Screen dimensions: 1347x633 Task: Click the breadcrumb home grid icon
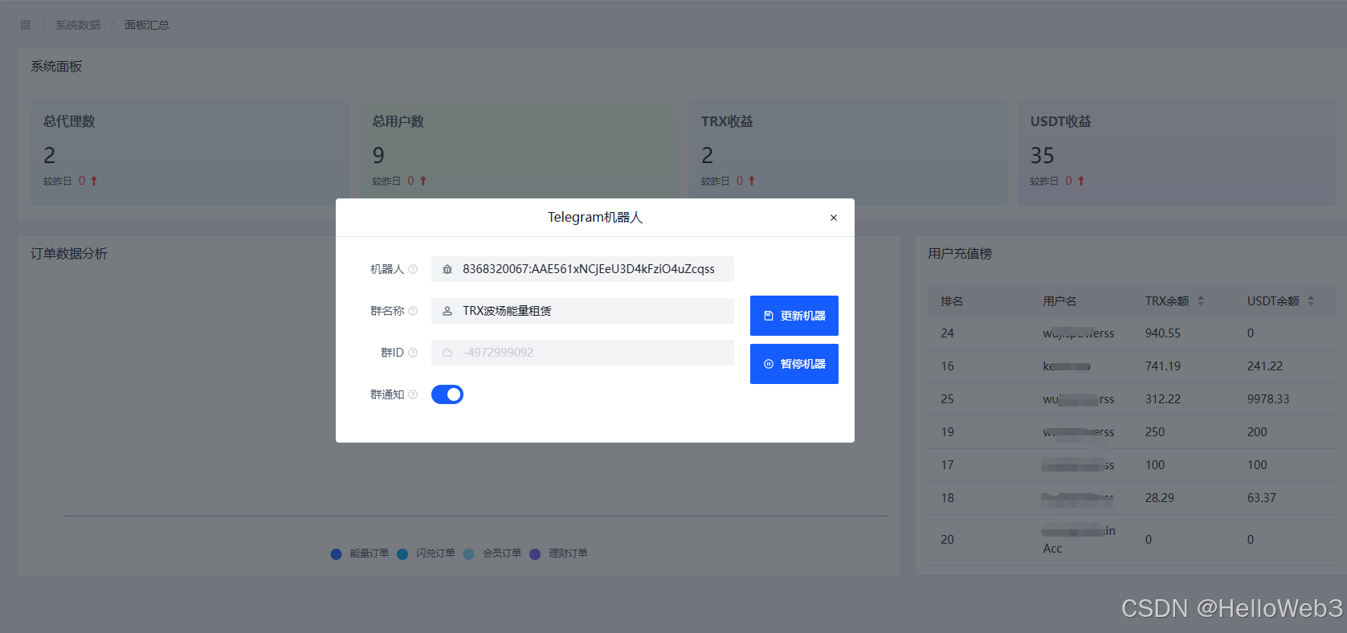(26, 25)
